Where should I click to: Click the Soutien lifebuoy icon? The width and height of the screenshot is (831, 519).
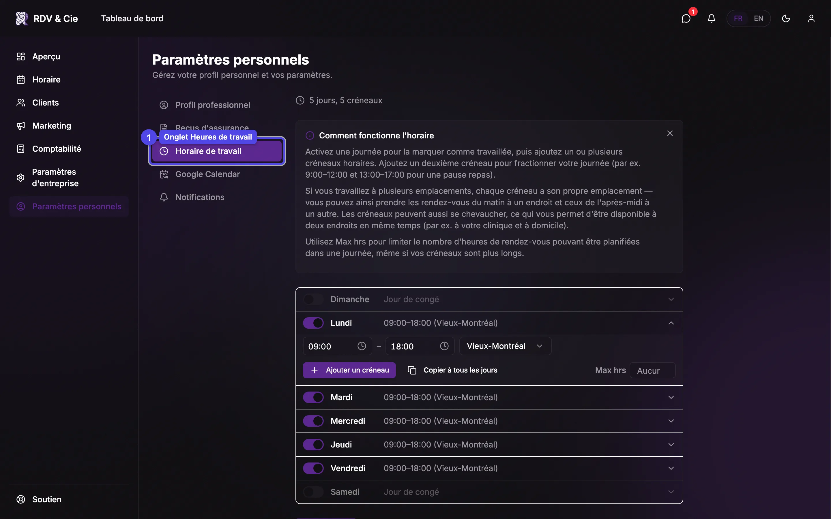pos(20,499)
